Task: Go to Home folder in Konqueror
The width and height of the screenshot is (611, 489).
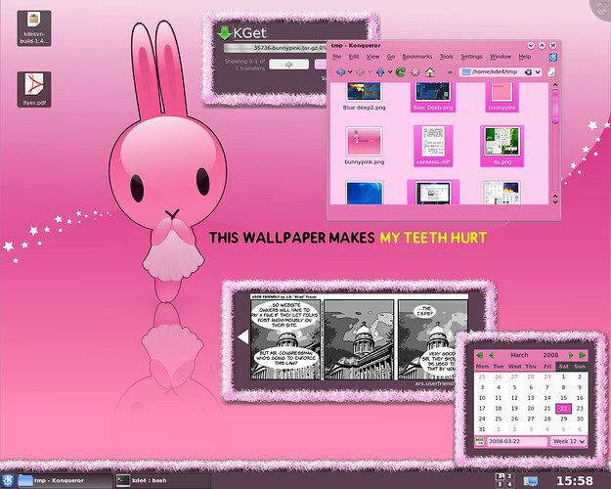Action: click(x=430, y=72)
